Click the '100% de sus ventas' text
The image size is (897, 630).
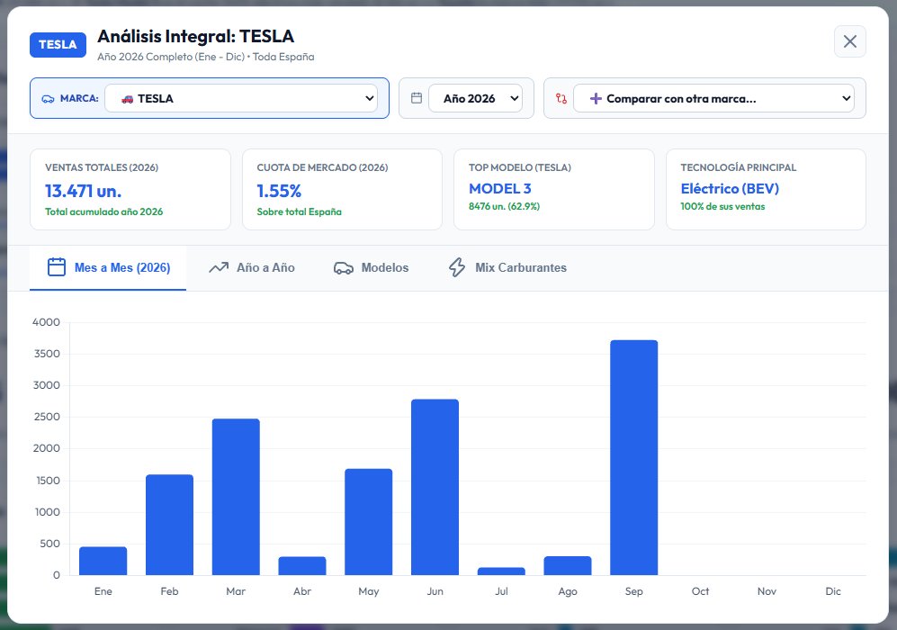(722, 206)
